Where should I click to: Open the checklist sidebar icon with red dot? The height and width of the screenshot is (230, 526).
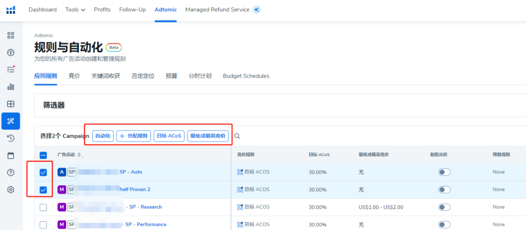[x=11, y=70]
